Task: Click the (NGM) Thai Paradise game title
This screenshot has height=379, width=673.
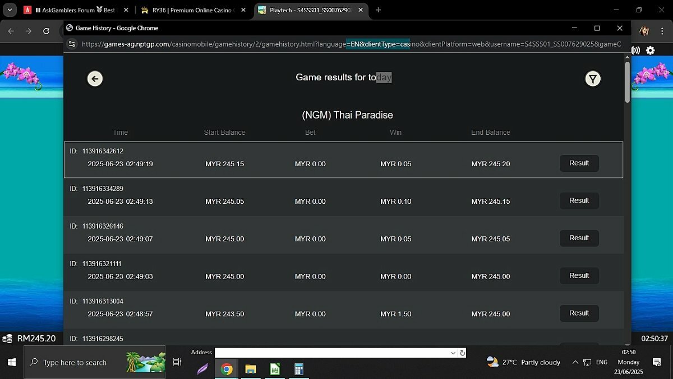Action: 347,115
